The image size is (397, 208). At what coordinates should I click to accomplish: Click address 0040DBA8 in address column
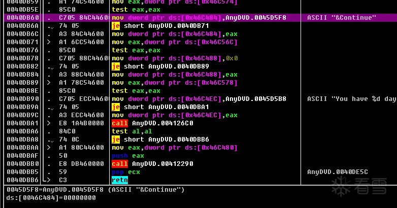point(23,139)
